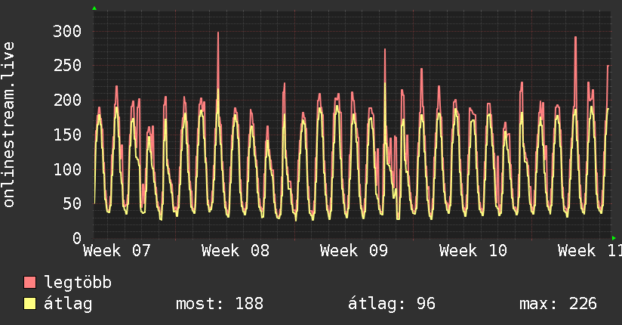Select the Week 11 axis label
This screenshot has height=325, width=622.
(x=590, y=250)
